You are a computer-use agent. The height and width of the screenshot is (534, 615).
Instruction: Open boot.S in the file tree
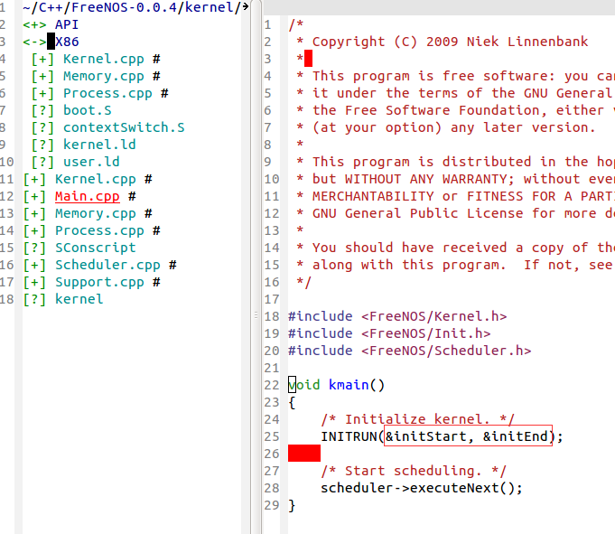pos(87,110)
